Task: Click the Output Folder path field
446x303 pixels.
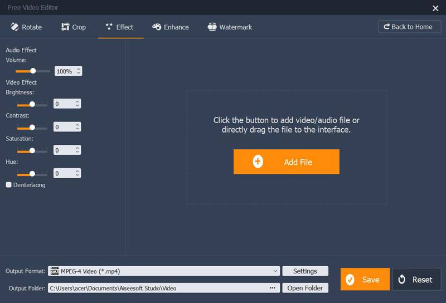Action: pos(164,288)
